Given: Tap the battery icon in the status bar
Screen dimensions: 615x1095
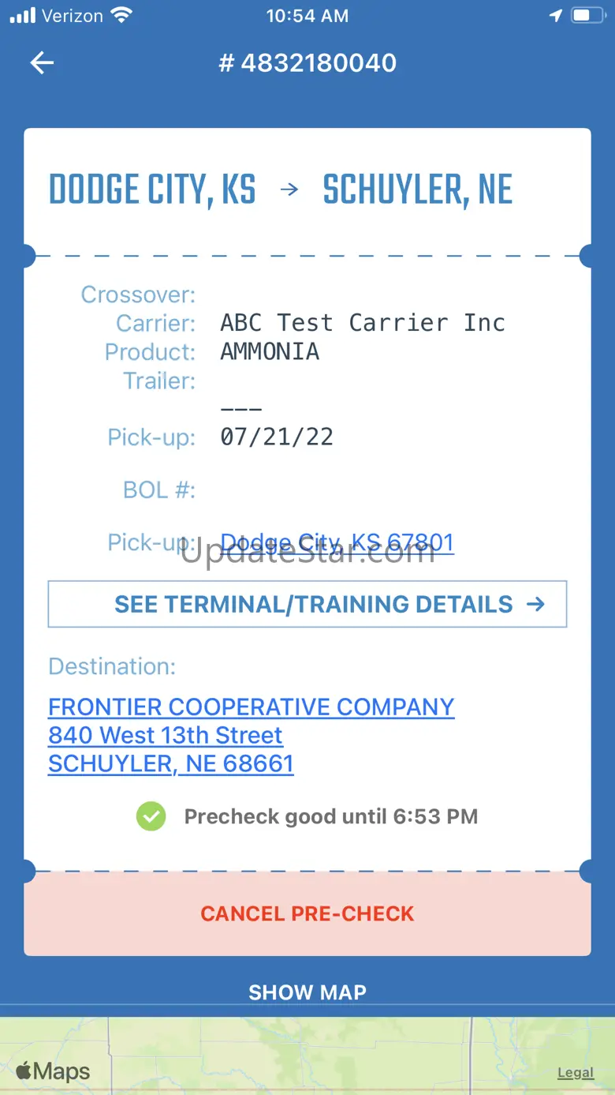Looking at the screenshot, I should point(587,15).
